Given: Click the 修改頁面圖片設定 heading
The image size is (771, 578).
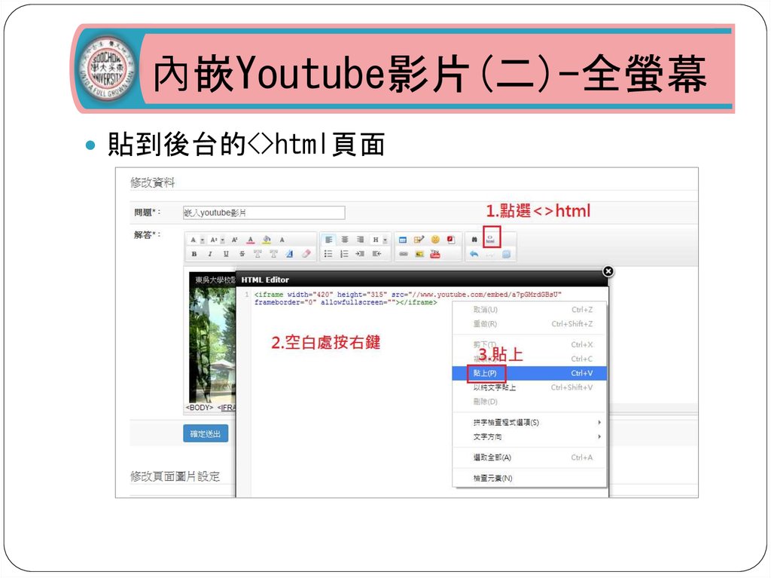Looking at the screenshot, I should 175,476.
